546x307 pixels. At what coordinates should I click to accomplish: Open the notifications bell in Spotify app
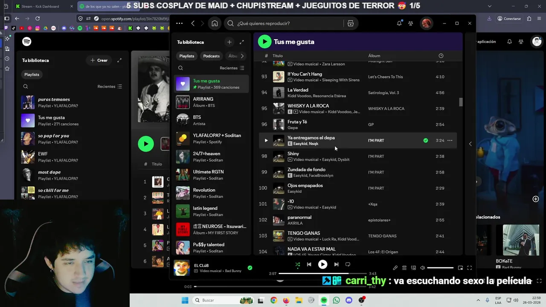coord(399,23)
